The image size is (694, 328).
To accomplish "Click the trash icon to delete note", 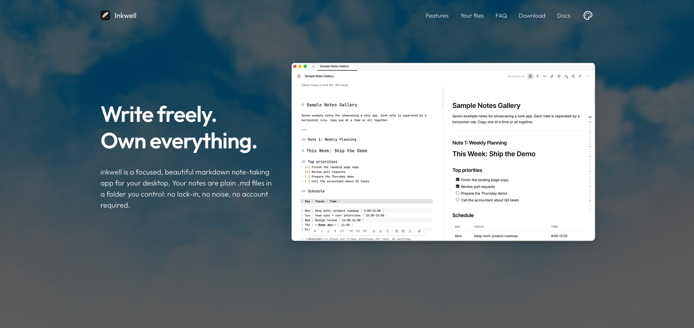I will (559, 76).
